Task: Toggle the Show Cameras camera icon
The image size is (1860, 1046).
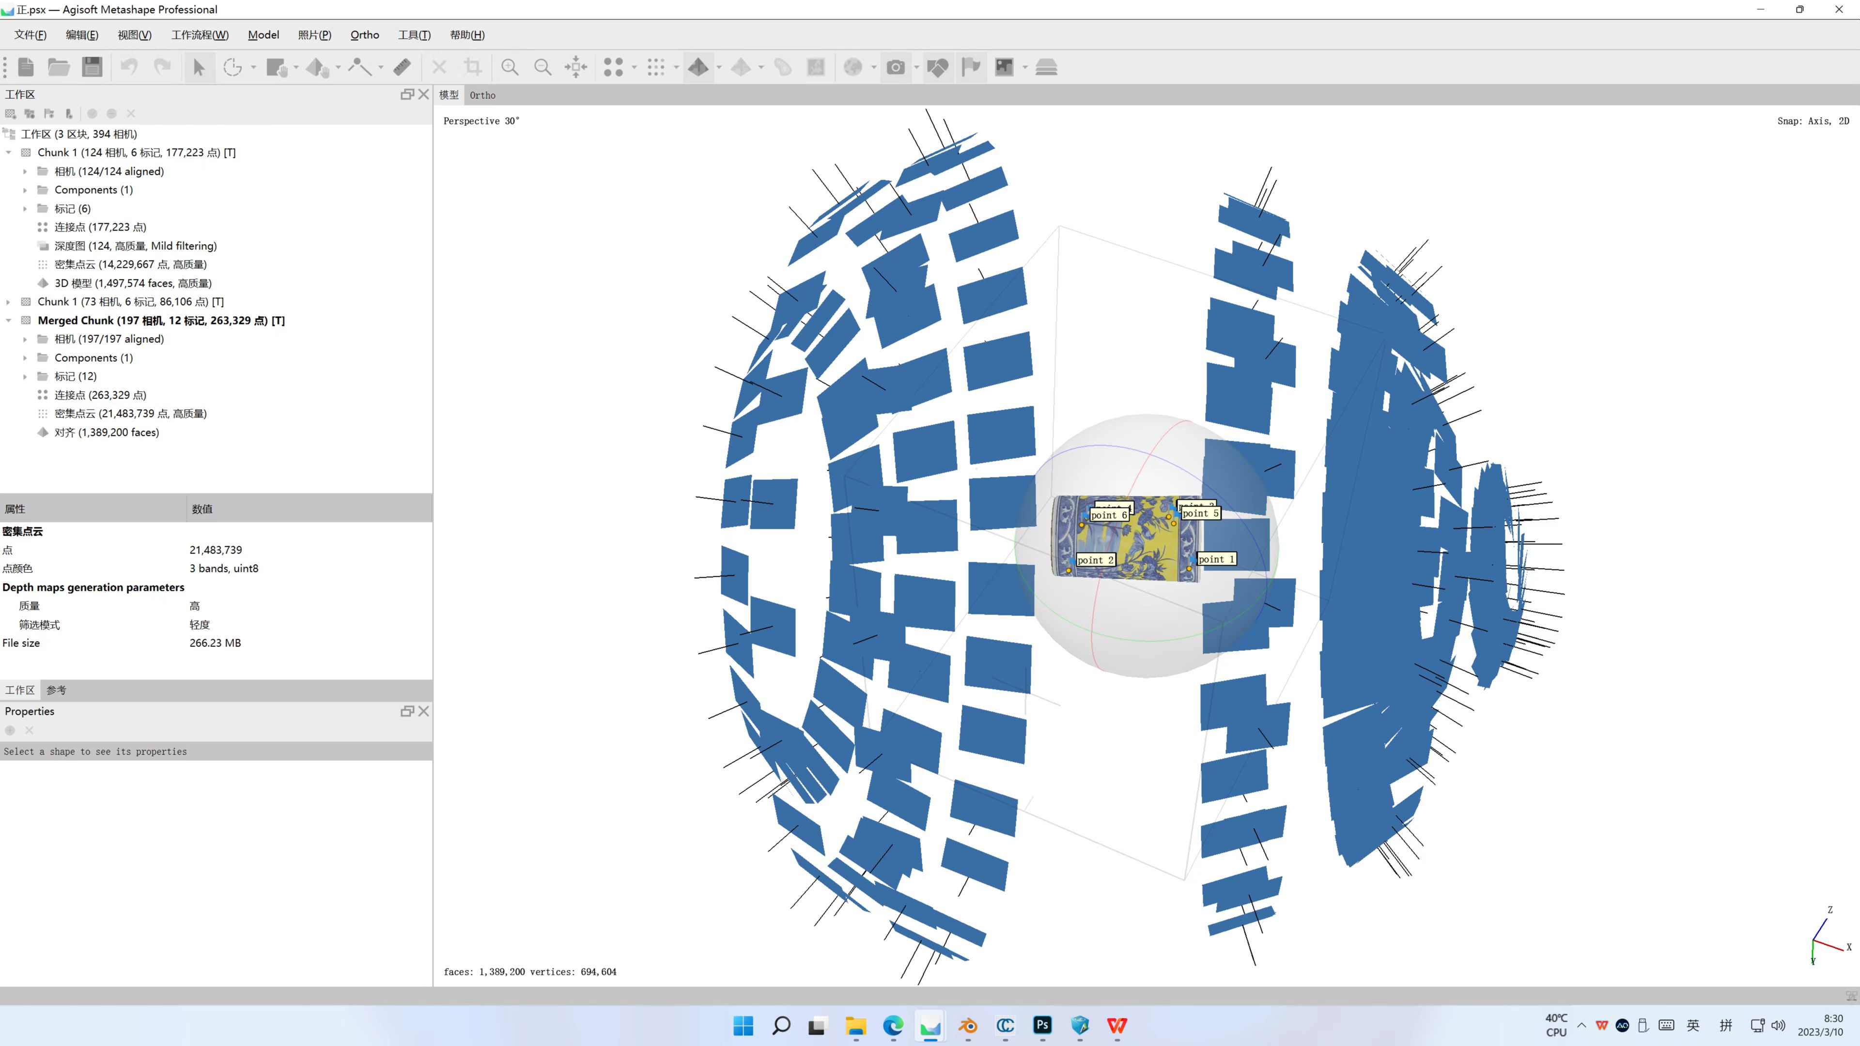Action: (895, 67)
